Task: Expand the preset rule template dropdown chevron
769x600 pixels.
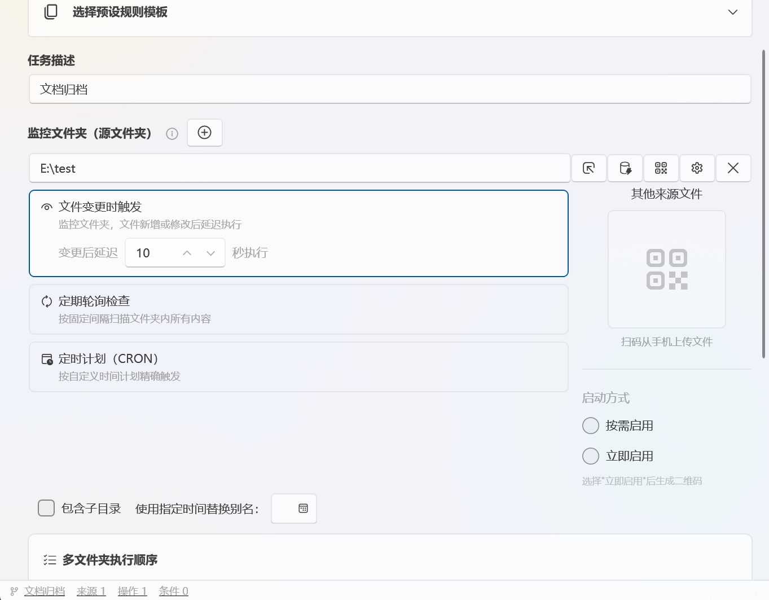Action: coord(732,12)
